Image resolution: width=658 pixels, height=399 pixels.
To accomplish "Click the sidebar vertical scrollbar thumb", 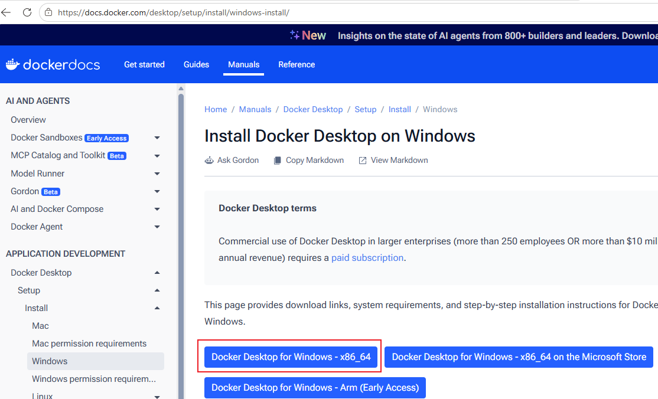I will 181,247.
